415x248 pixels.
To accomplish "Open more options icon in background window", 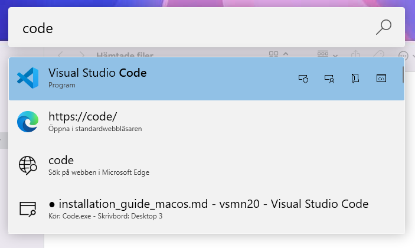I will click(x=403, y=56).
